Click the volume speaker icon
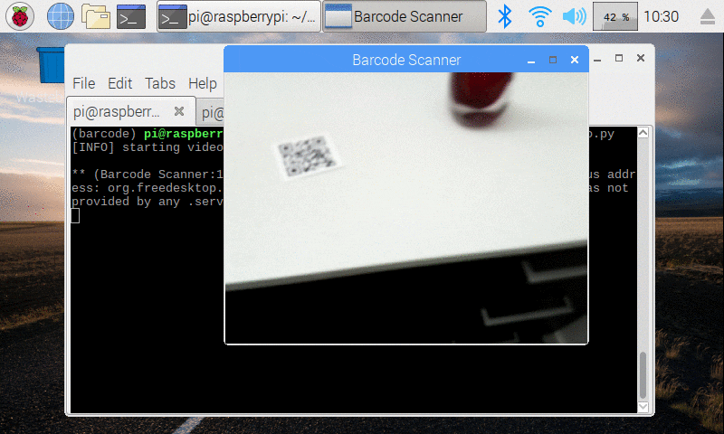 [573, 16]
